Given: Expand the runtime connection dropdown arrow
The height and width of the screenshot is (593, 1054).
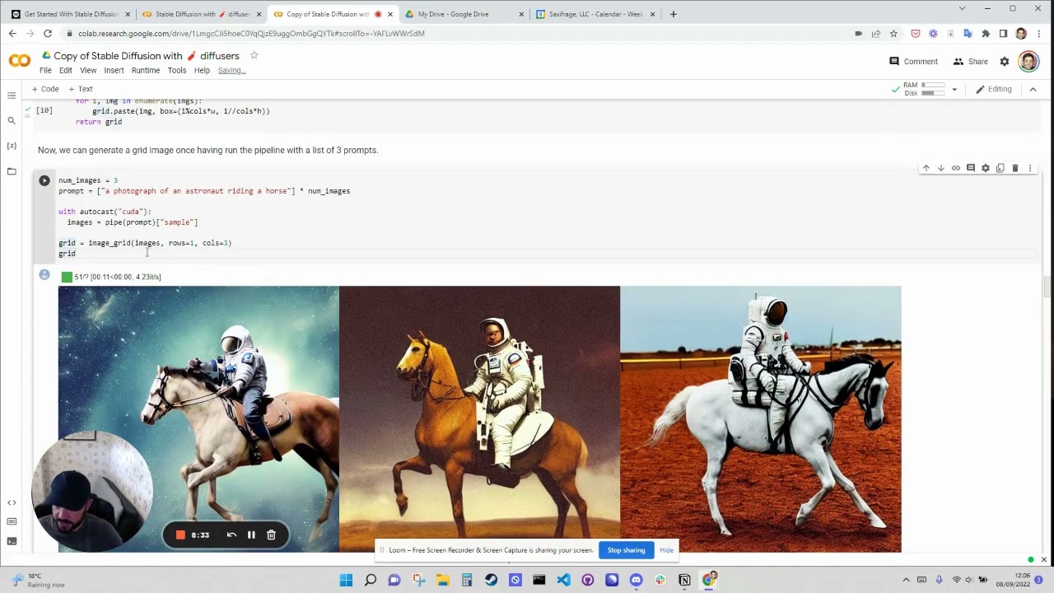Looking at the screenshot, I should click(x=954, y=89).
